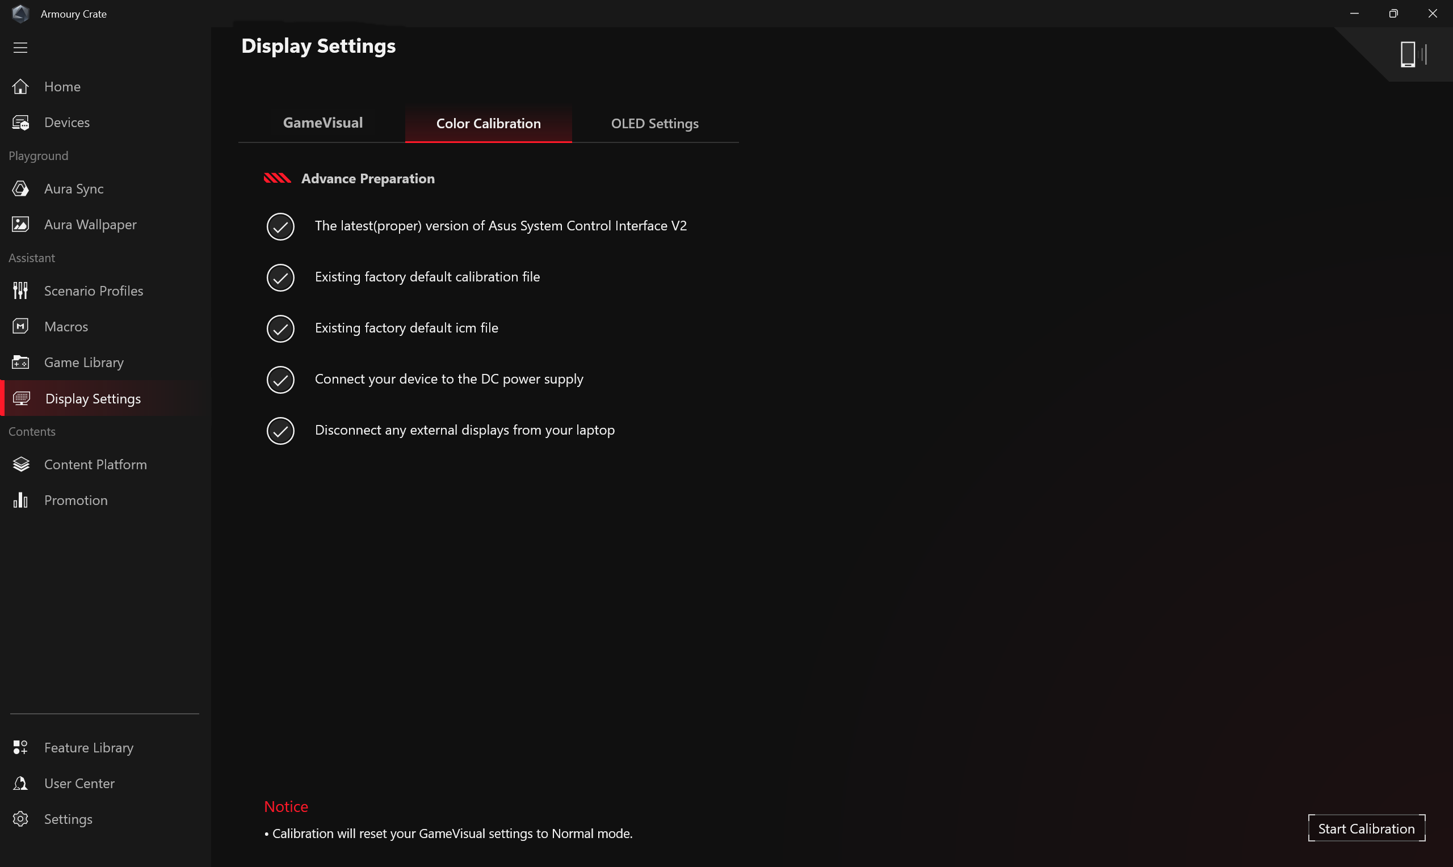This screenshot has width=1453, height=867.
Task: Click the Home icon in sidebar
Action: coord(20,86)
